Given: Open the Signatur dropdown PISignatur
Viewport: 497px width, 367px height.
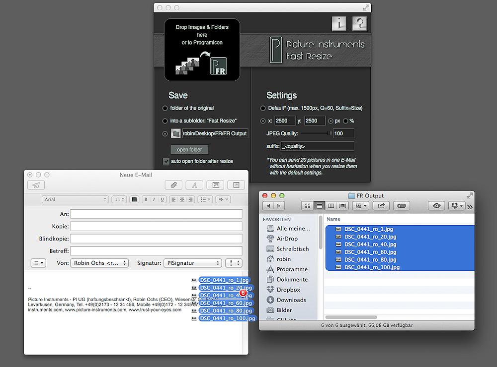Looking at the screenshot, I should [x=192, y=263].
